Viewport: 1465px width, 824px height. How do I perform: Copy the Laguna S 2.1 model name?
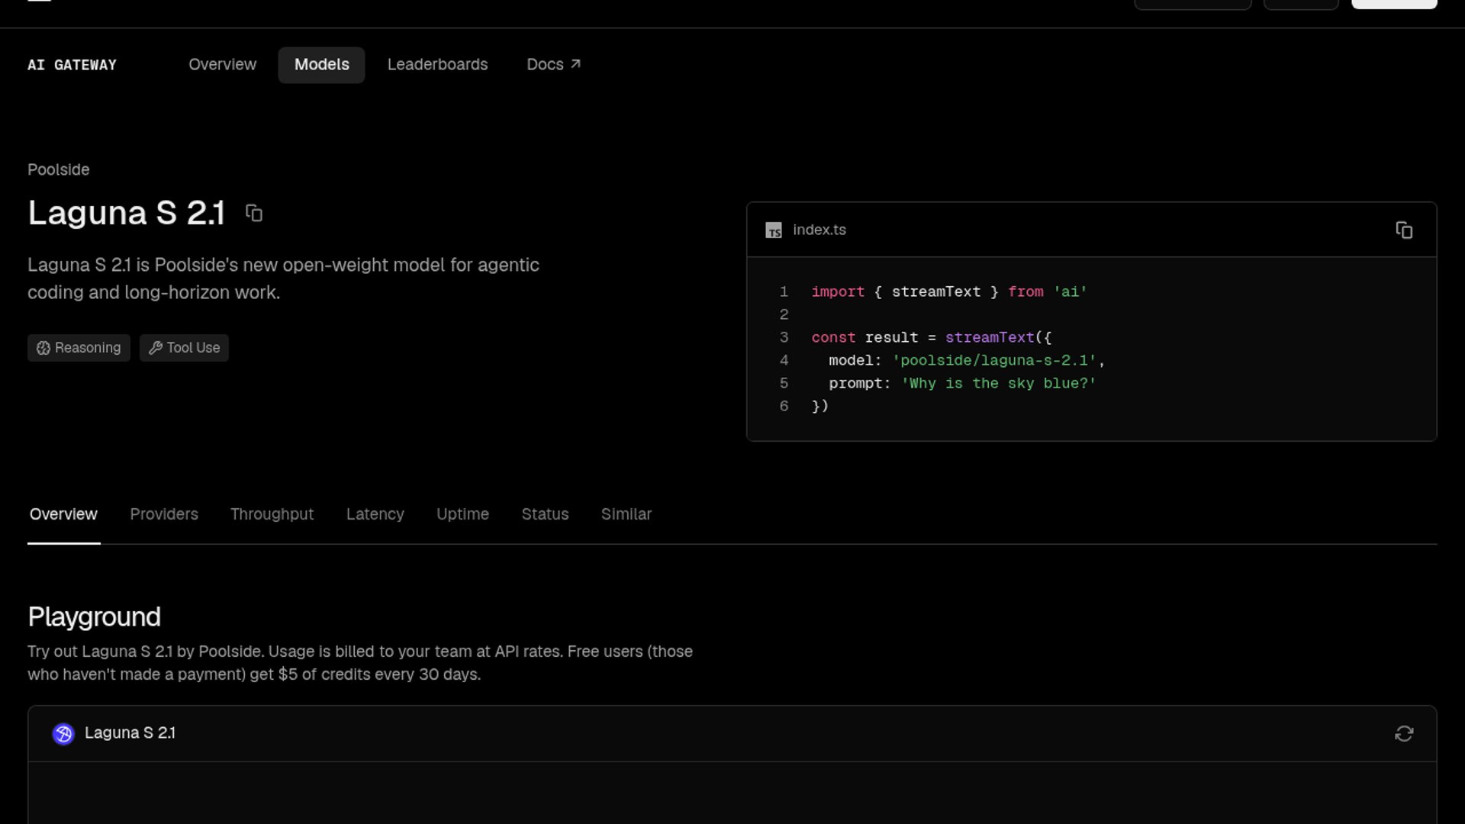[254, 214]
